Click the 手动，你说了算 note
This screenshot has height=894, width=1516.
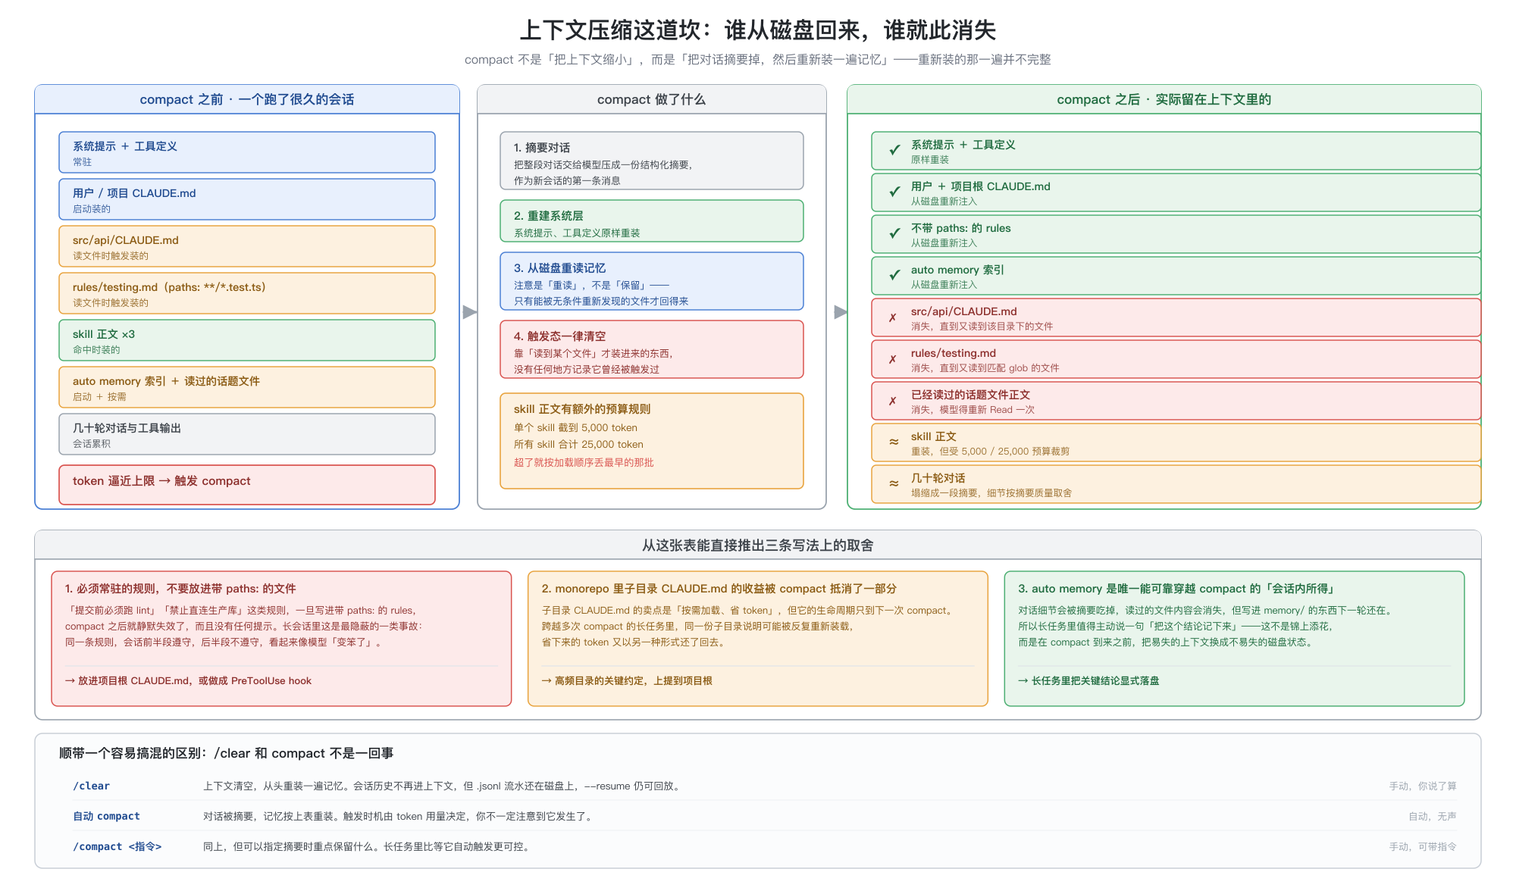coord(1423,786)
